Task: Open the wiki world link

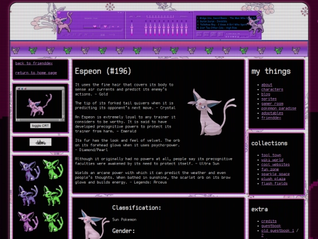Action: pyautogui.click(x=272, y=160)
